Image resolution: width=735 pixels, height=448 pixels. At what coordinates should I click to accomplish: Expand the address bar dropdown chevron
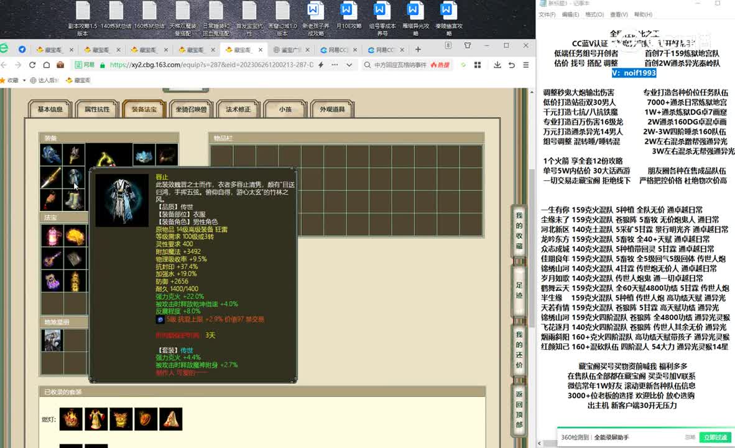click(349, 65)
